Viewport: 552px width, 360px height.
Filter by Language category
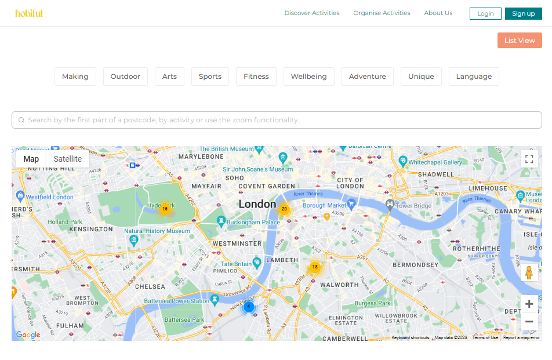coord(474,77)
